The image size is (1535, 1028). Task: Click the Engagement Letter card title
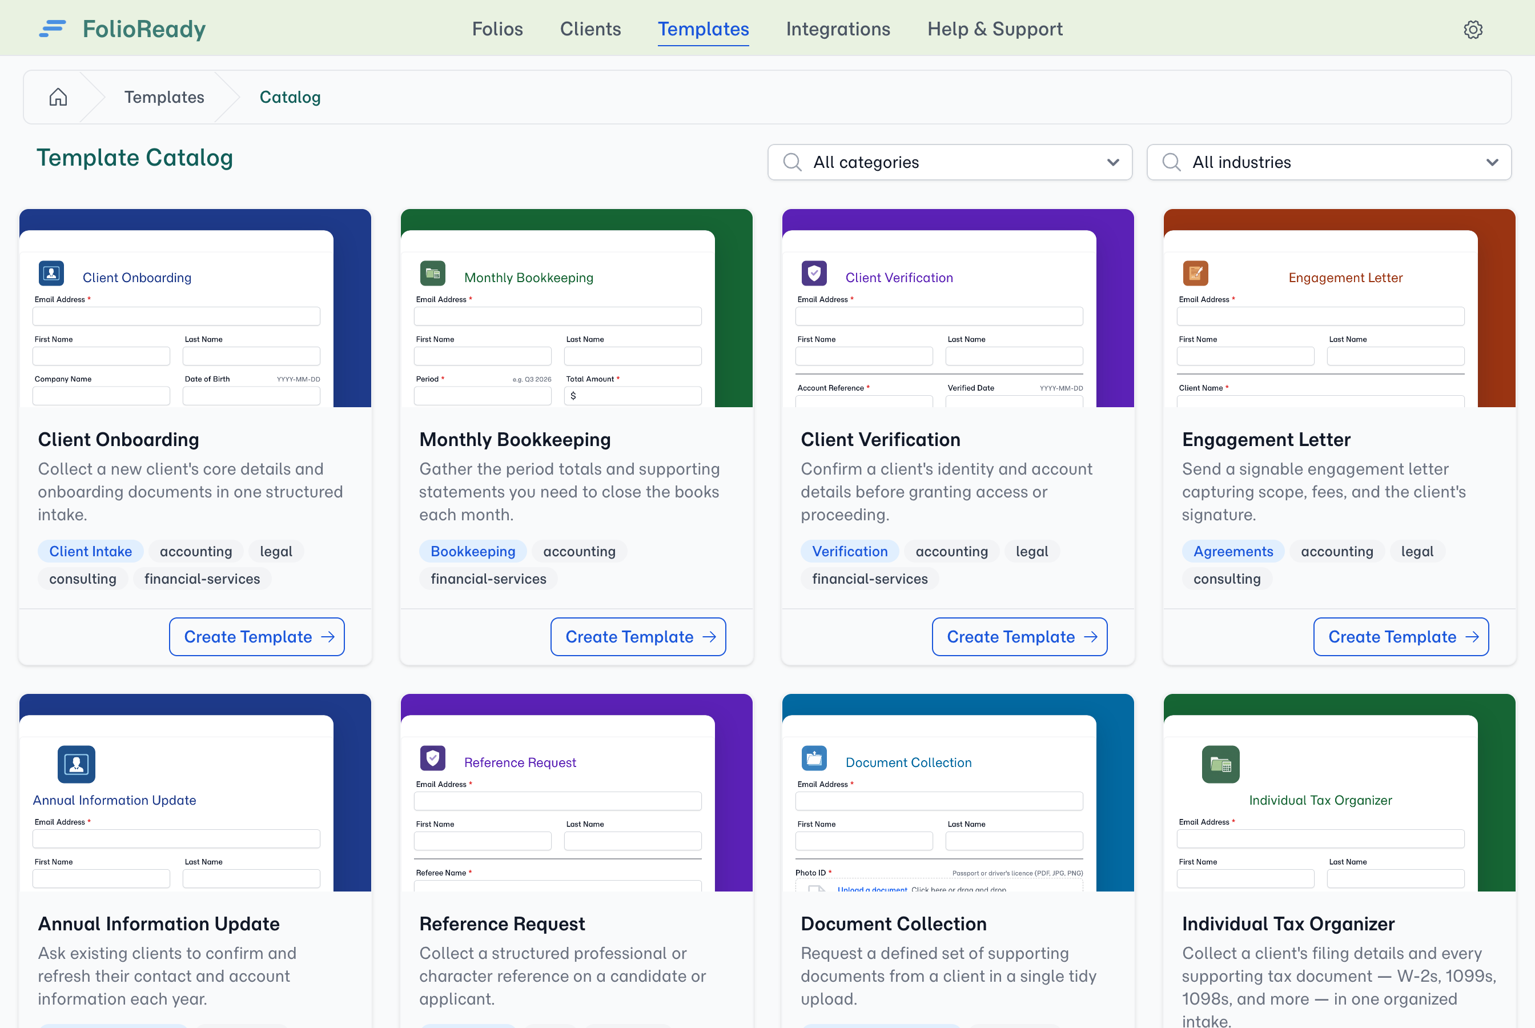coord(1266,439)
